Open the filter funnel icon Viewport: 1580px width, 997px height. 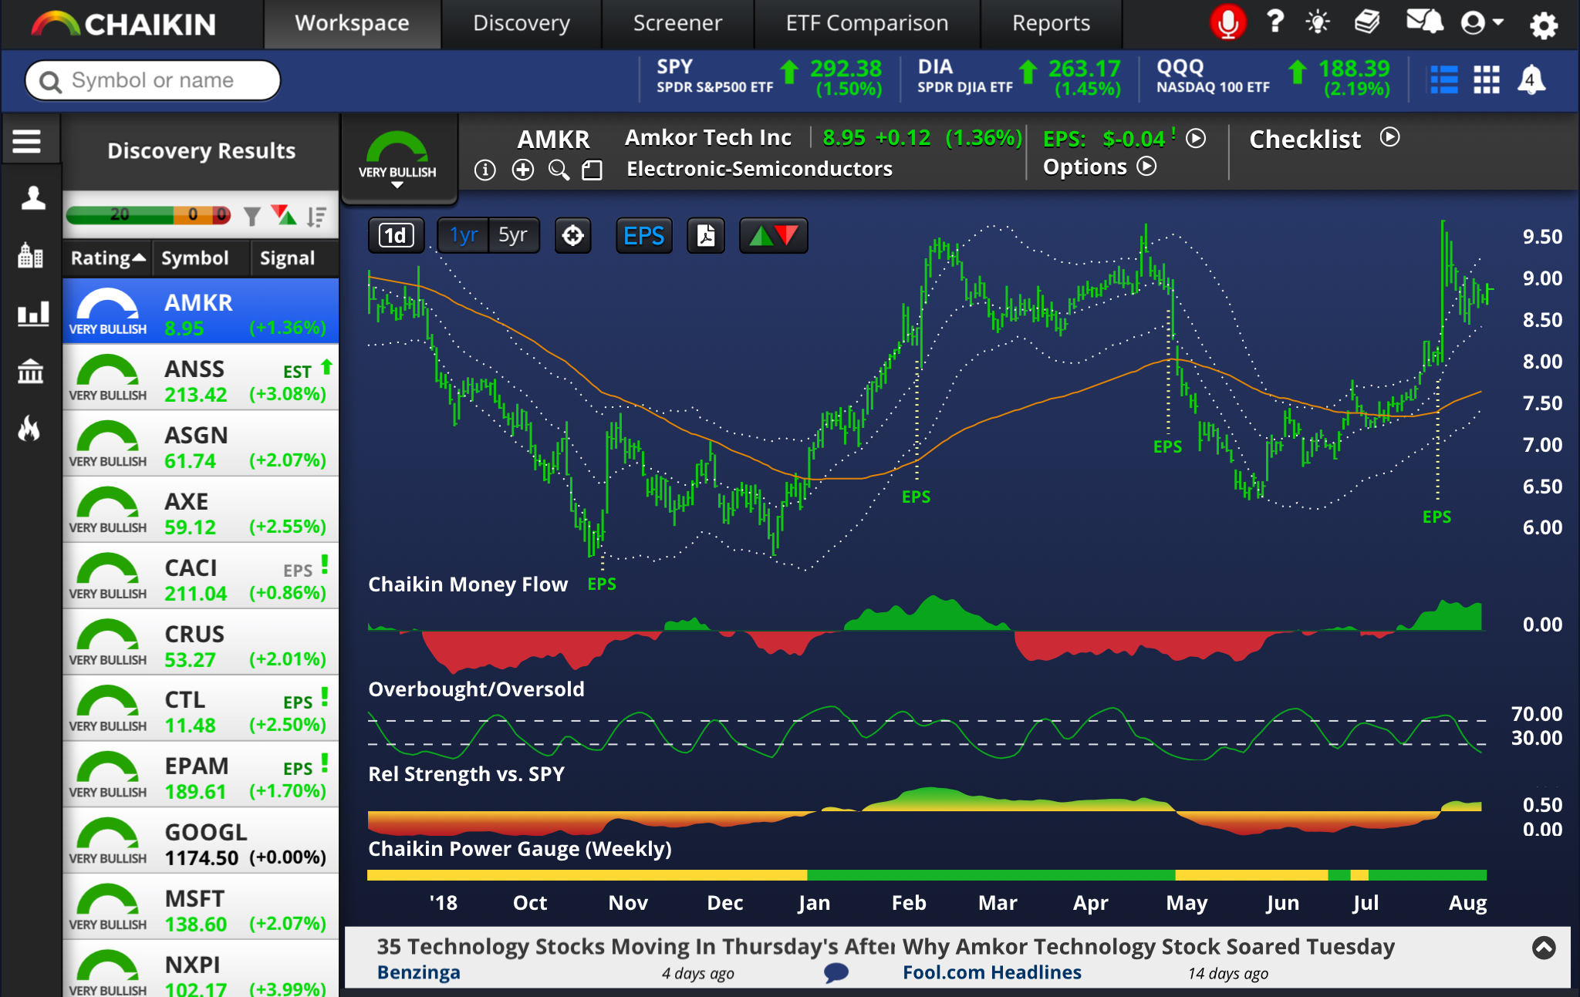[x=252, y=216]
